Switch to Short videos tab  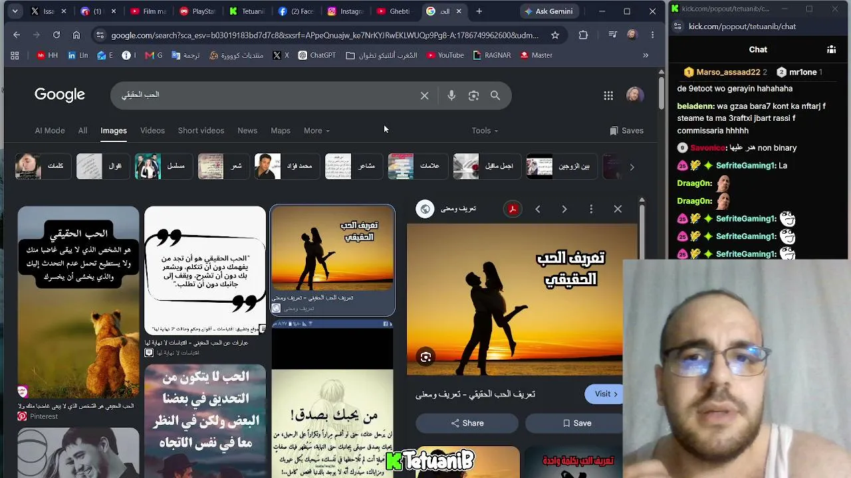(201, 131)
